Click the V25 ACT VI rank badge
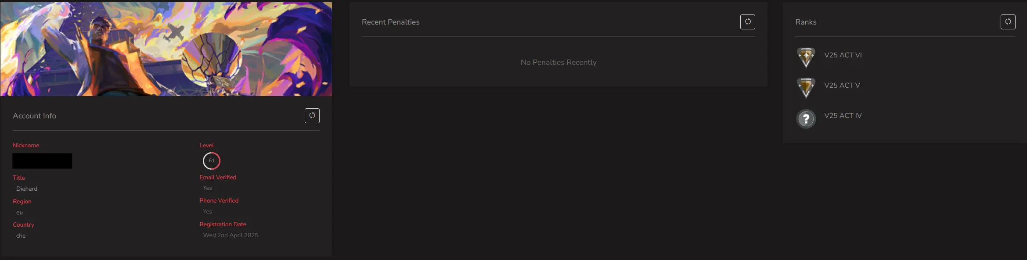The image size is (1027, 260). tap(806, 57)
